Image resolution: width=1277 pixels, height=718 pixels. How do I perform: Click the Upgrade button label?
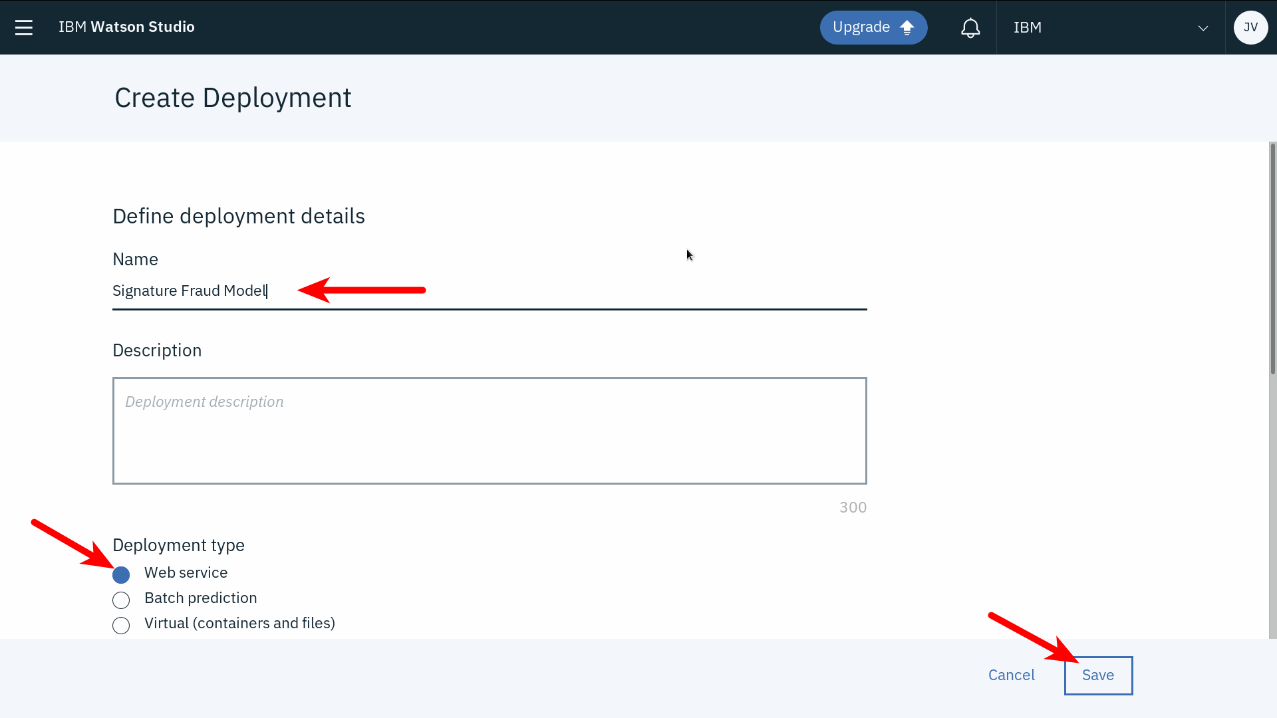coord(861,27)
